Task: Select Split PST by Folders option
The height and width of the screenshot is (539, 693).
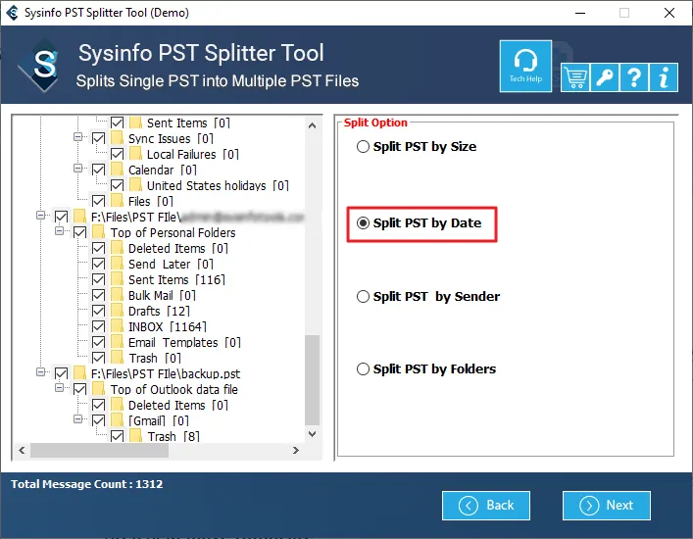Action: click(426, 368)
